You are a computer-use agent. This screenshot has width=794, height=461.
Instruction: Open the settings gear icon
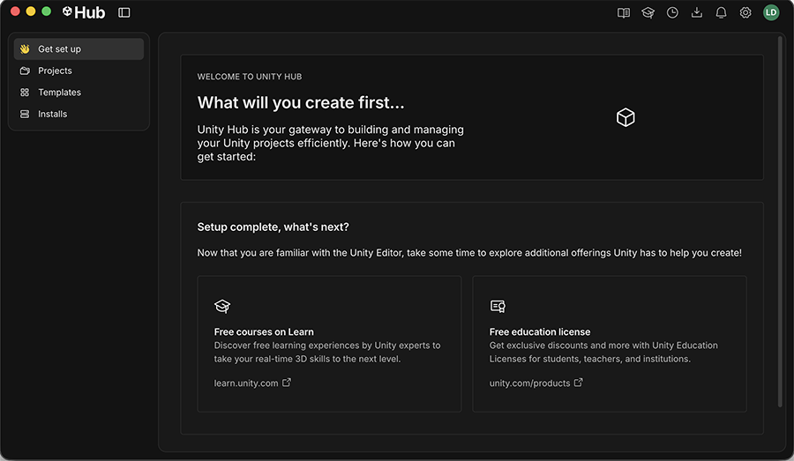point(745,12)
